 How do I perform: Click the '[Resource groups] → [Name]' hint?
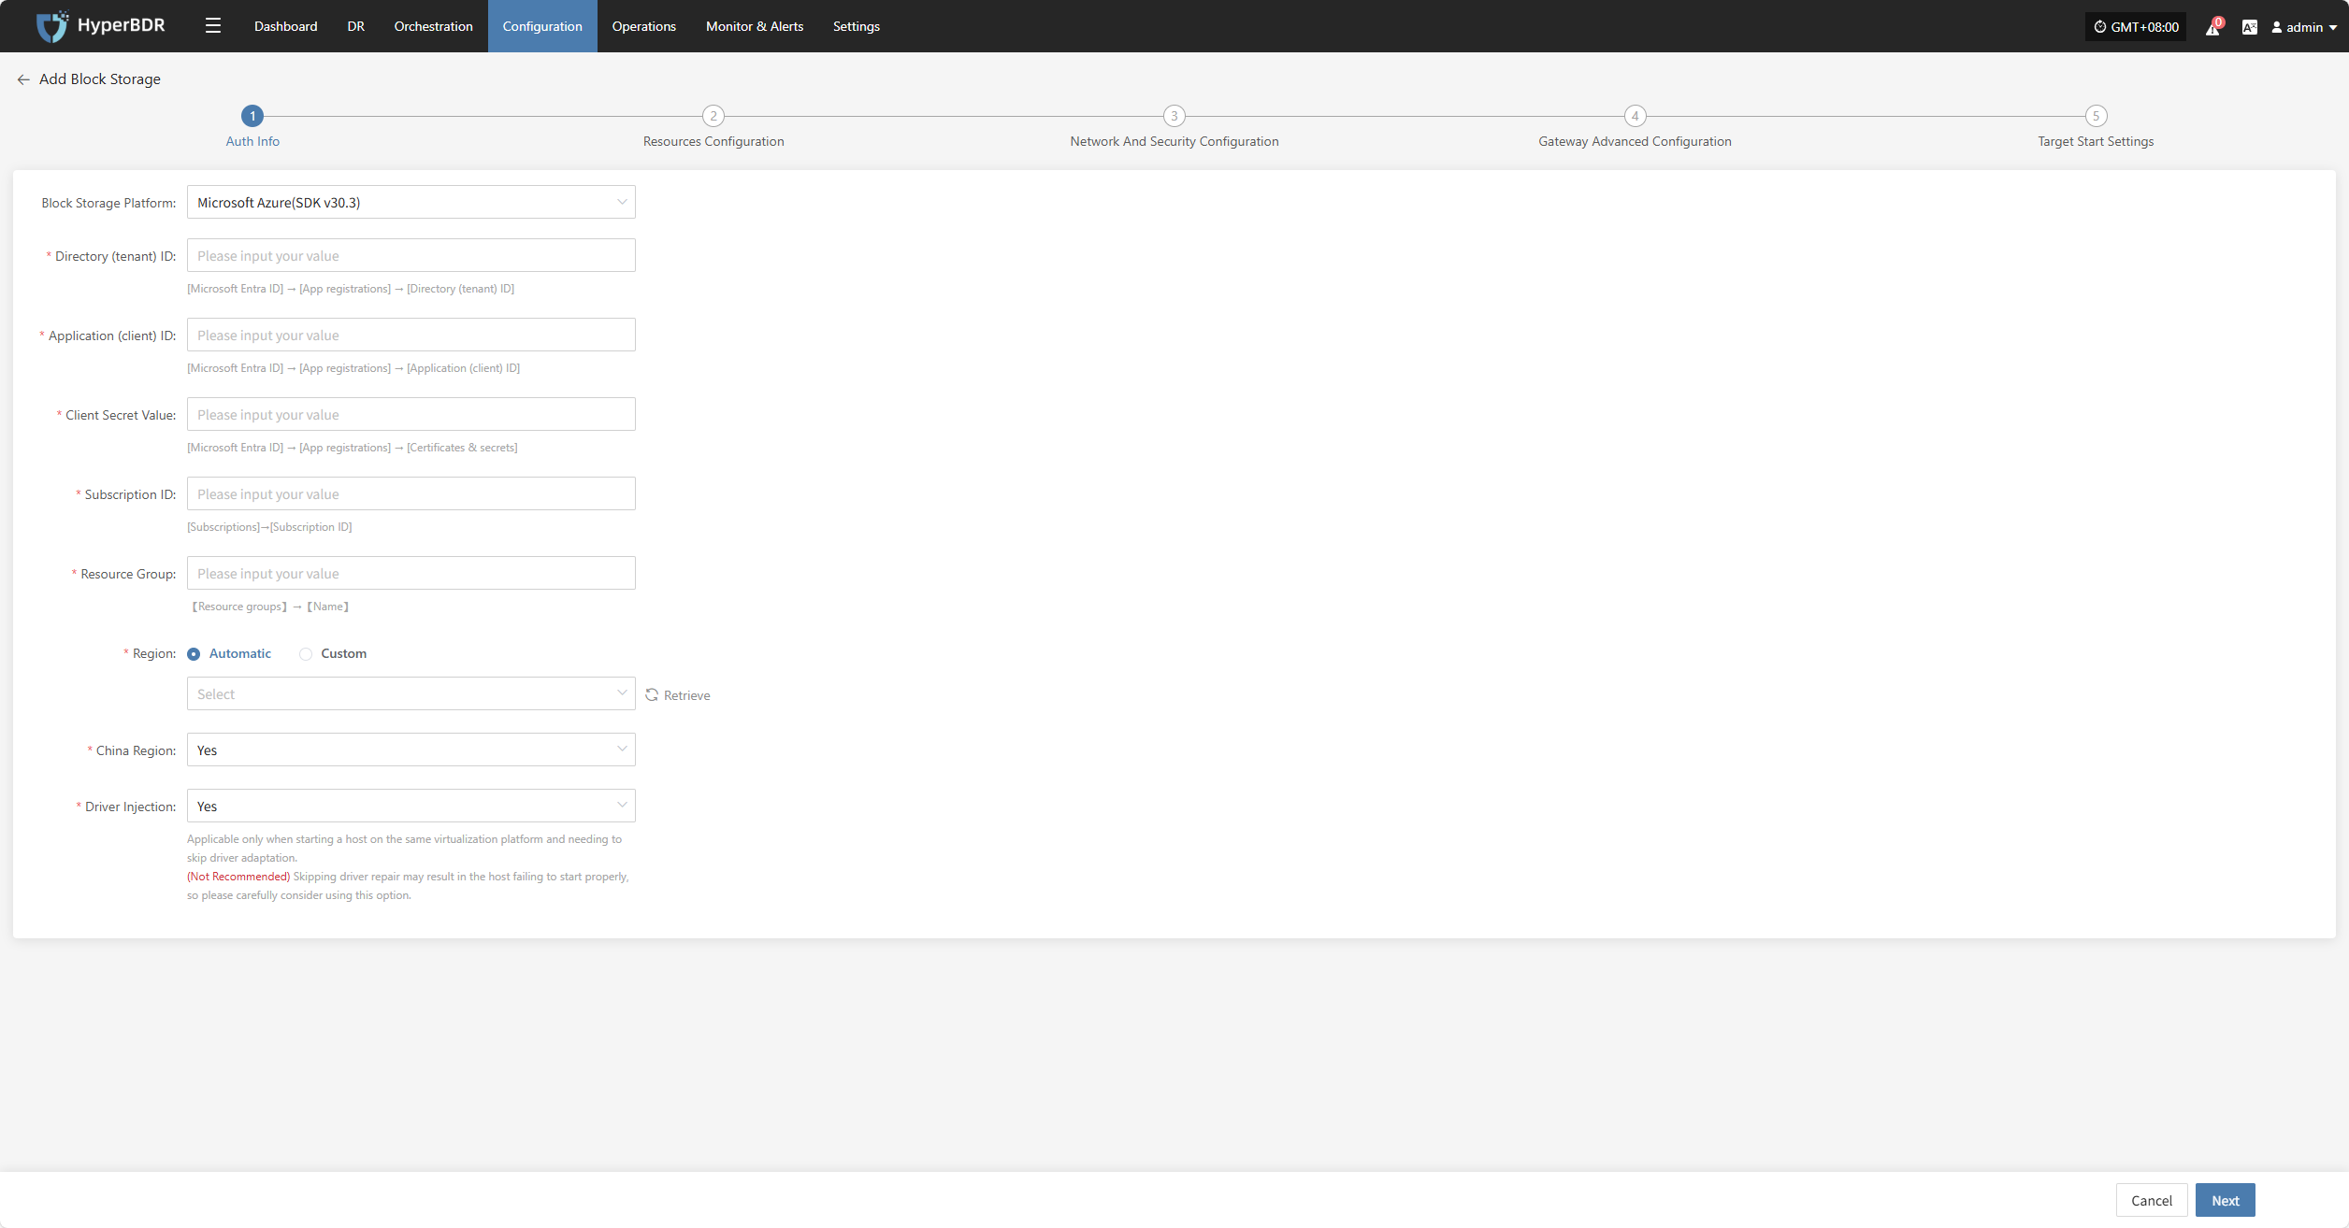click(x=269, y=607)
